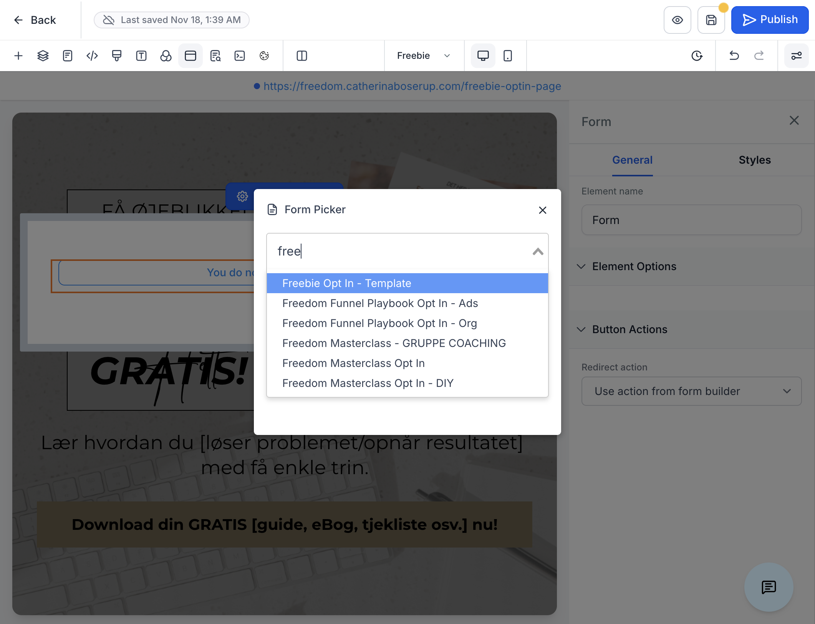Open the pages document icon in toolbar
Viewport: 815px width, 624px height.
[67, 56]
